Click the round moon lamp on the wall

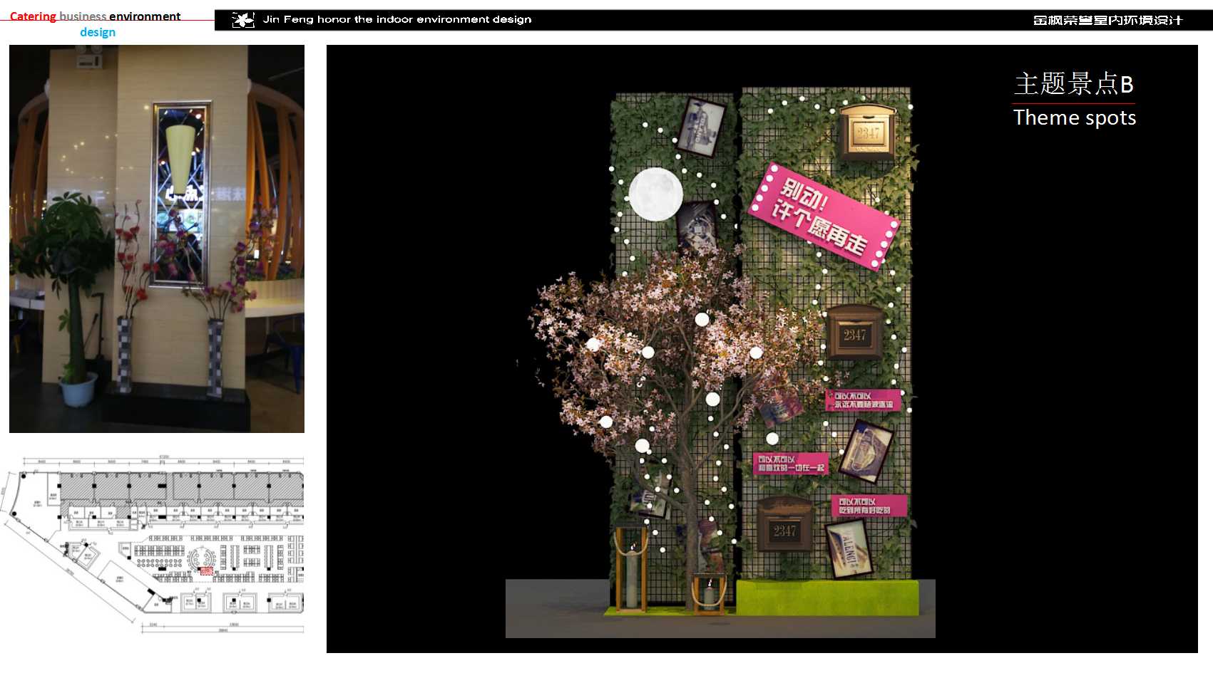point(655,194)
